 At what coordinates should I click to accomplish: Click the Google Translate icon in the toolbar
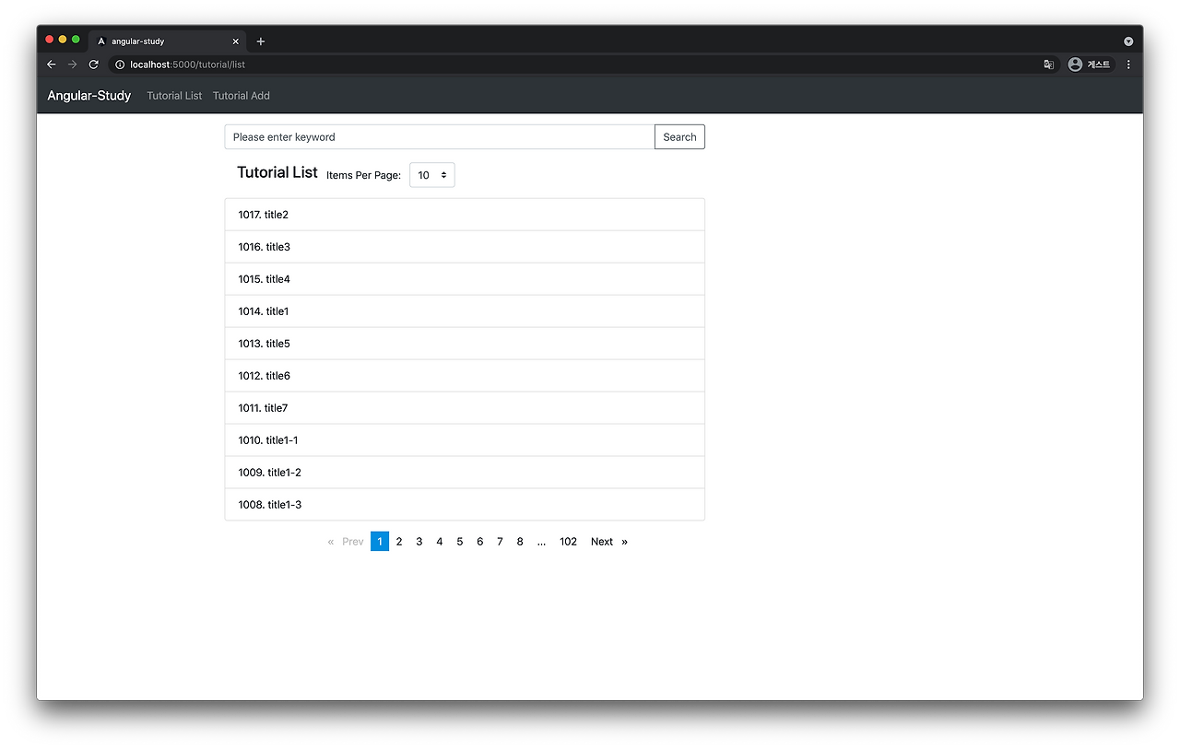tap(1048, 64)
